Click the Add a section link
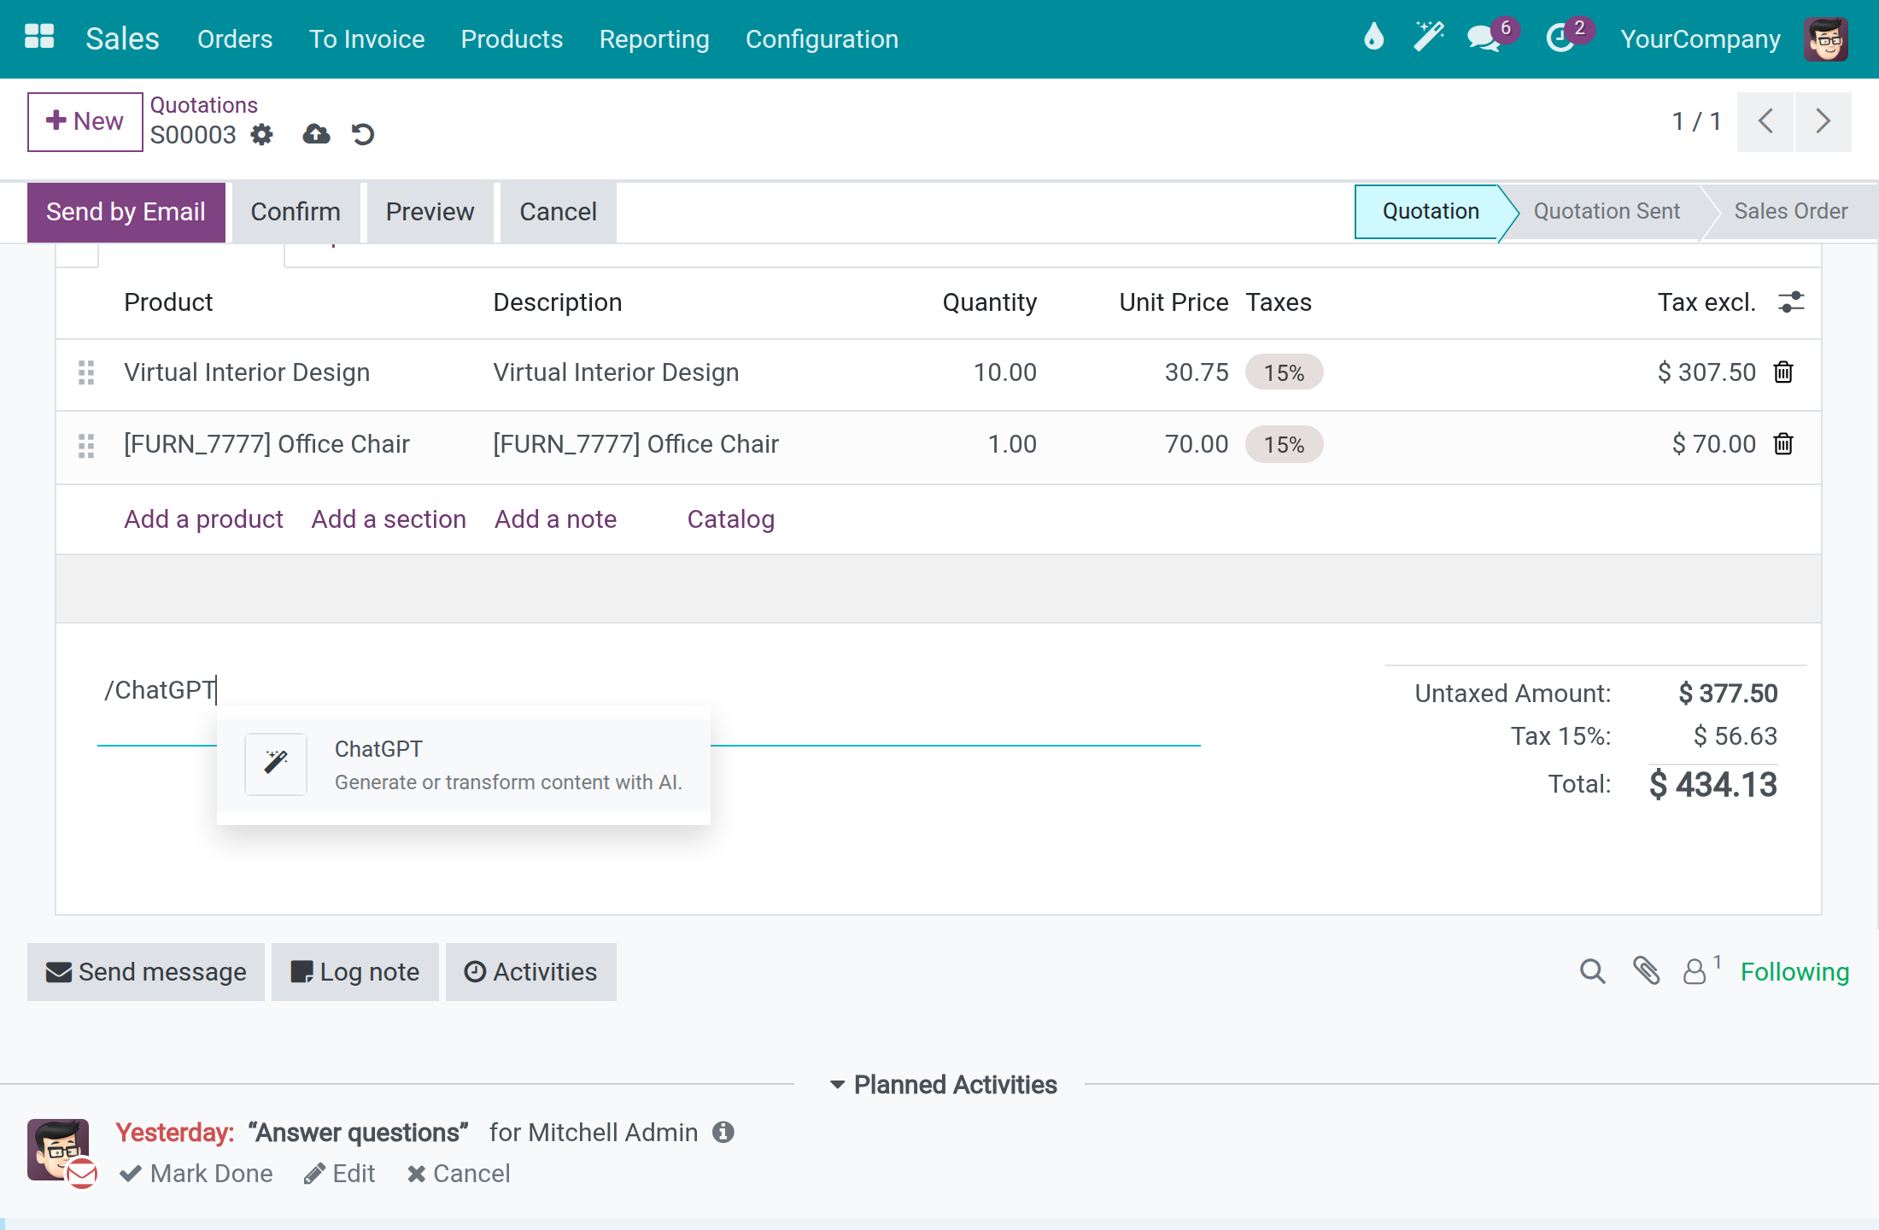Image resolution: width=1879 pixels, height=1230 pixels. 389,519
